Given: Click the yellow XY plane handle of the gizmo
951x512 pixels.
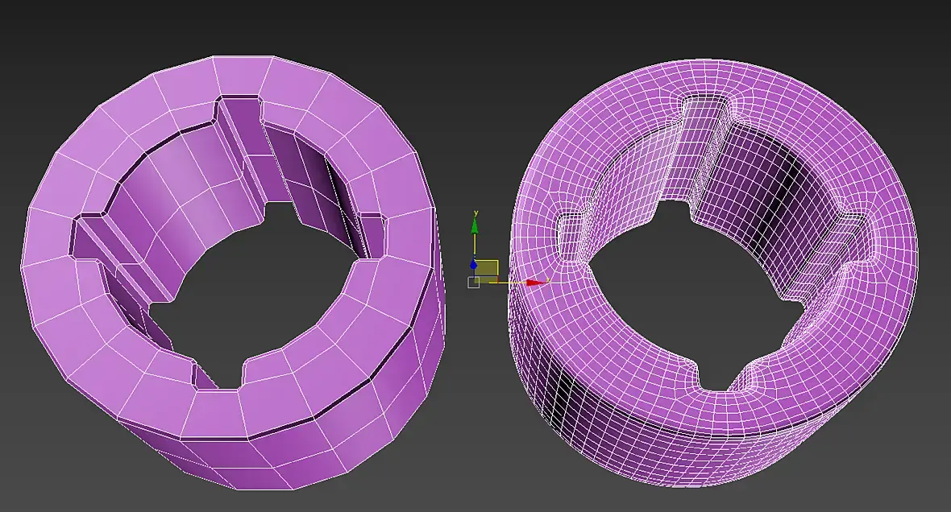Looking at the screenshot, I should (487, 270).
